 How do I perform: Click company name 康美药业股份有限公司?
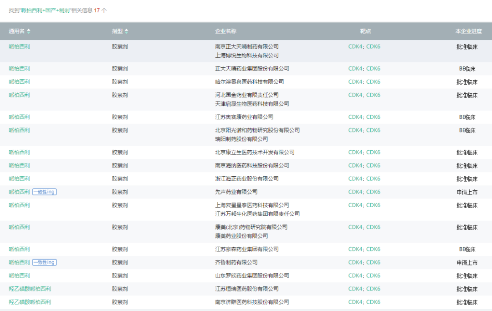[241, 236]
